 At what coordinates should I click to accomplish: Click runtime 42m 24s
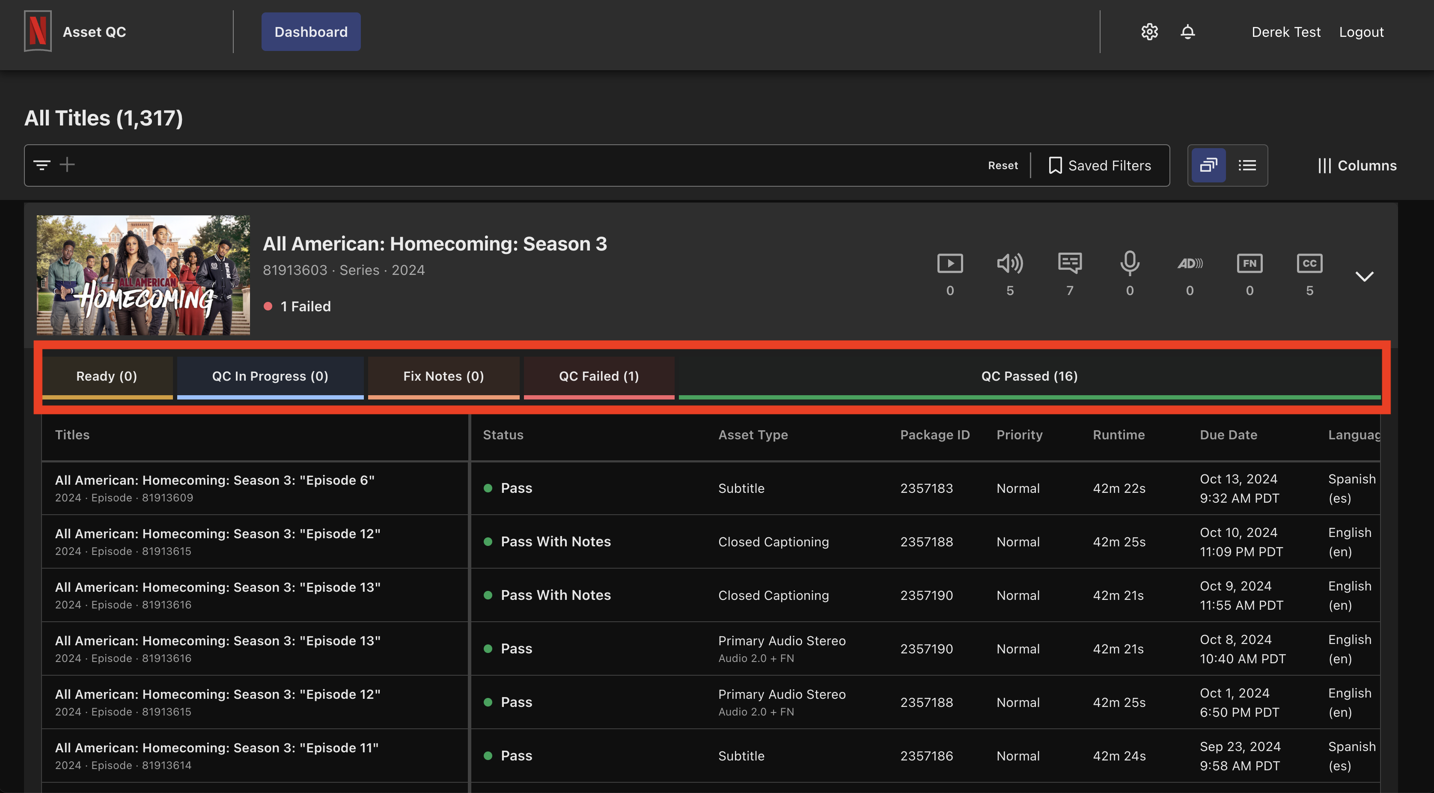1119,756
